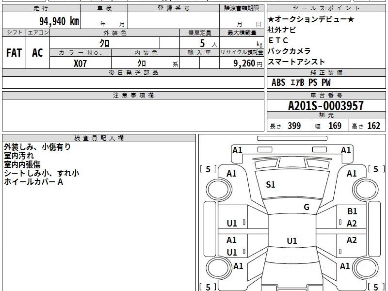Click the recycle deposit 9,260円 value
This screenshot has height=291, width=388.
pyautogui.click(x=248, y=63)
